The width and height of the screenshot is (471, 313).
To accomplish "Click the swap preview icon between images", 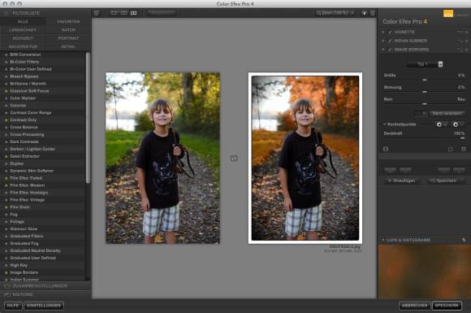I will (234, 159).
